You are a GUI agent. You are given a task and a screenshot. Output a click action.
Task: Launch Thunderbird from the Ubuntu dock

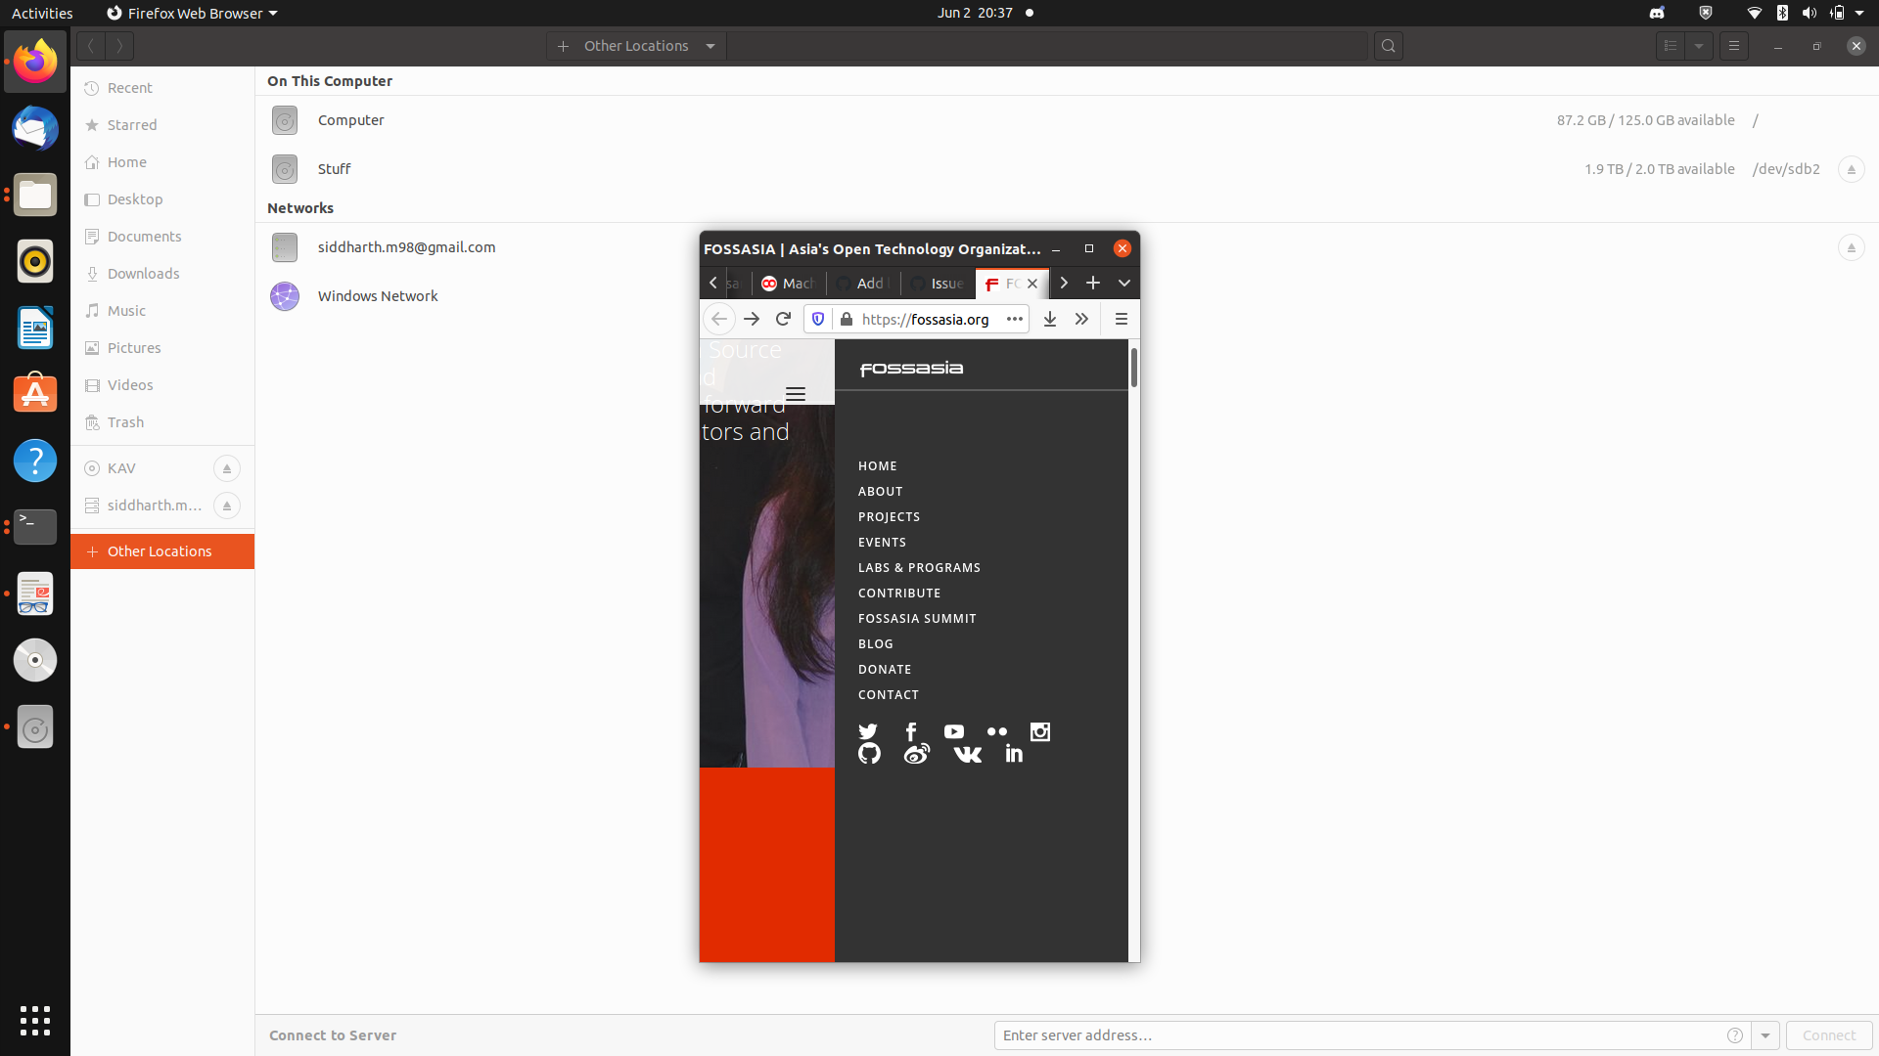click(34, 128)
